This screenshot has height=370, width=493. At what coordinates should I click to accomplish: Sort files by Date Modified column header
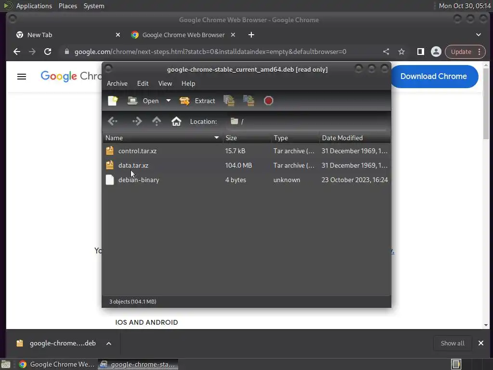click(355, 138)
